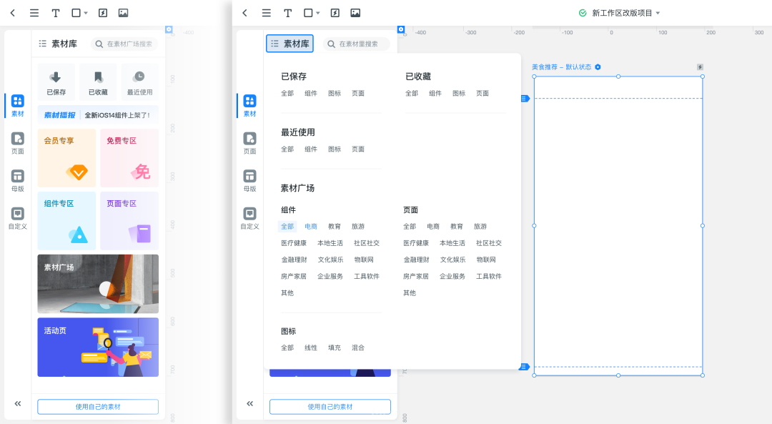The height and width of the screenshot is (424, 772).
Task: Click the 在素材广场搜索 search box in left window
Action: click(x=124, y=44)
